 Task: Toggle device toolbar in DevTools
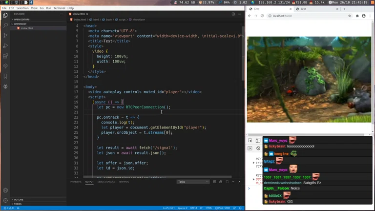pyautogui.click(x=258, y=140)
